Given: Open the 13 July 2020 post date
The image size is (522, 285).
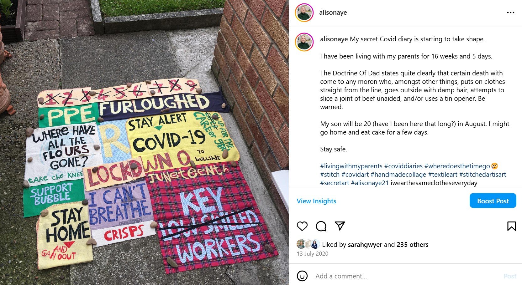Looking at the screenshot, I should click(x=313, y=254).
